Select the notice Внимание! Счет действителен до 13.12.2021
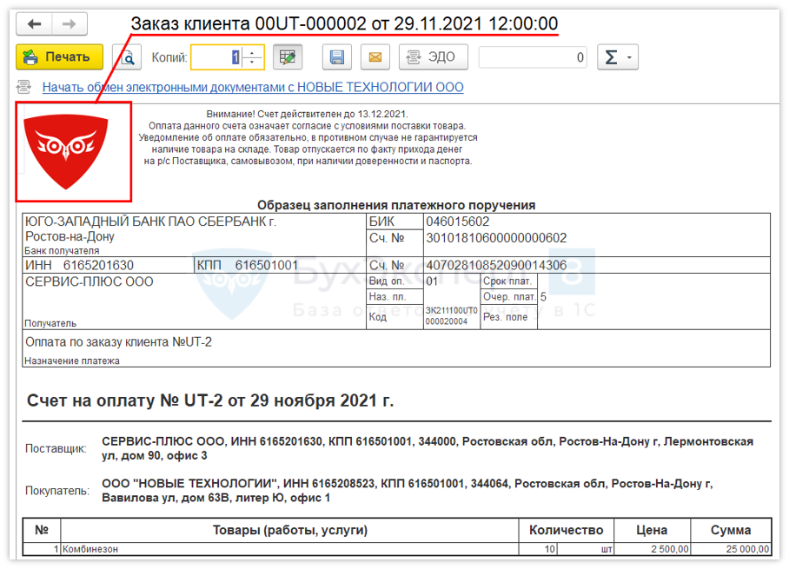The image size is (789, 569). pos(307,114)
